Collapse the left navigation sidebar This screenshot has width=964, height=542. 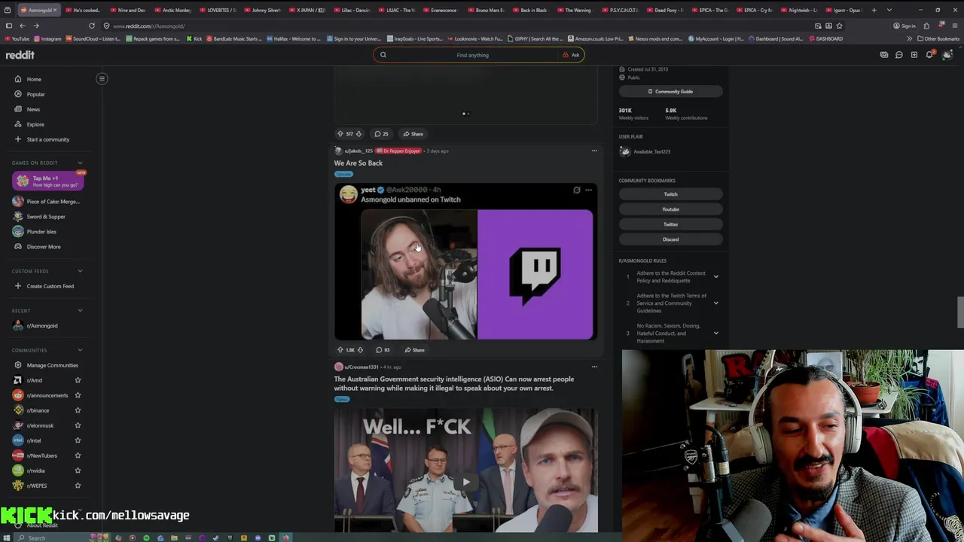[102, 78]
